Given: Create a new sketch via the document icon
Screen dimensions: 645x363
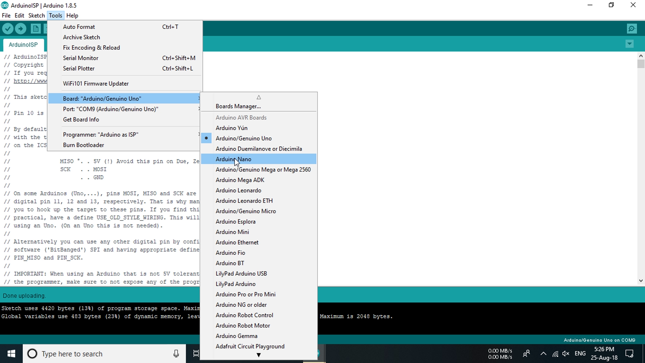Looking at the screenshot, I should click(x=35, y=29).
